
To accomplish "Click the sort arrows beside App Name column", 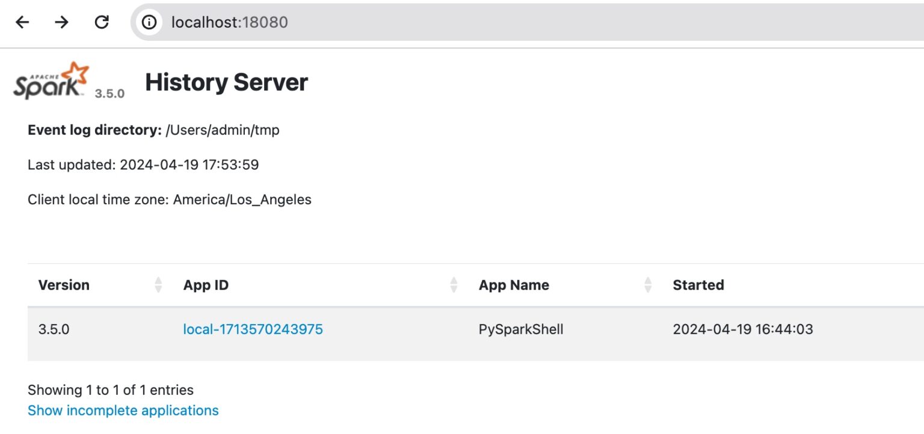I will pyautogui.click(x=648, y=284).
